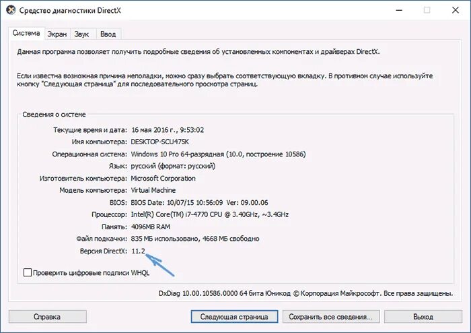This screenshot has height=333, width=471.
Task: Open the Ввод tab
Action: pos(108,34)
